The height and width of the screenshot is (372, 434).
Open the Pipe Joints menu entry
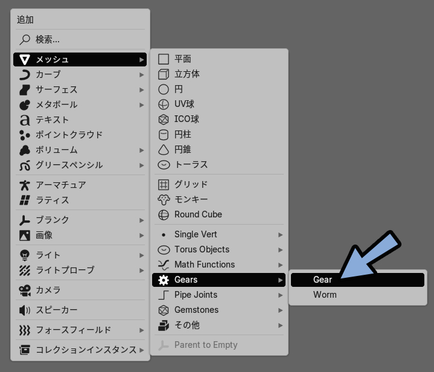tap(219, 295)
